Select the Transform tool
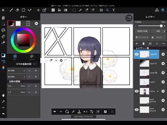Viewport: 167px width, 125px height. pyautogui.click(x=45, y=10)
